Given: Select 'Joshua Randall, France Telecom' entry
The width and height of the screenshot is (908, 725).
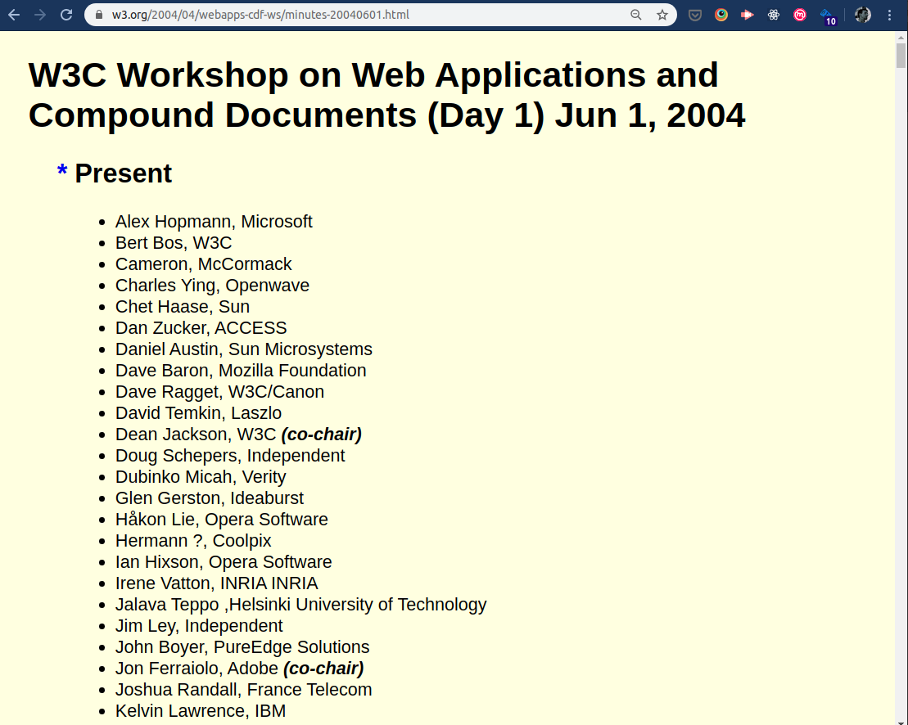Looking at the screenshot, I should [244, 690].
